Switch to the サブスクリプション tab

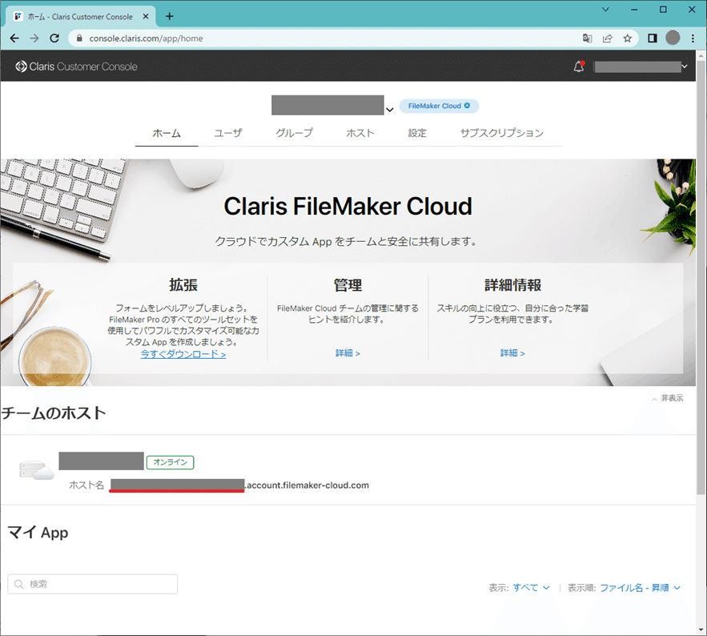pyautogui.click(x=502, y=133)
